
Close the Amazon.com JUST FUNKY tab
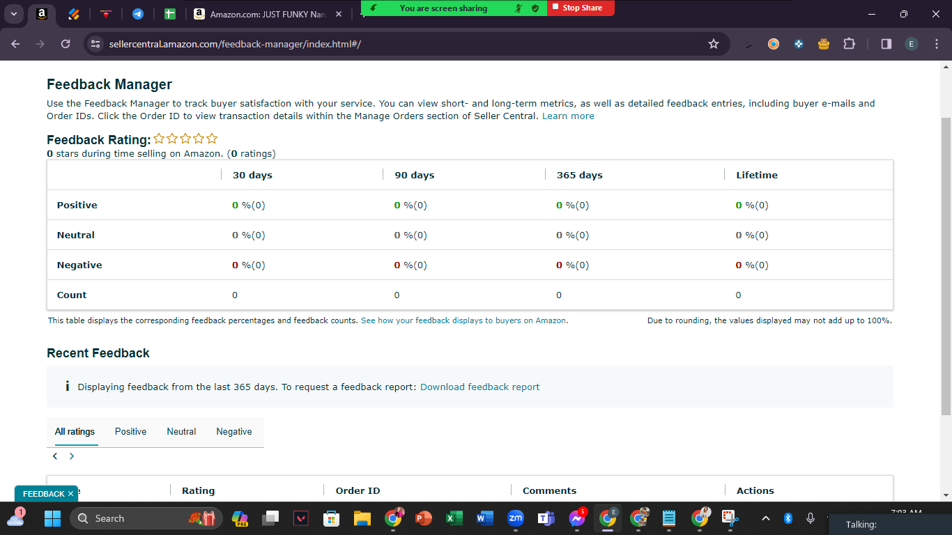tap(339, 14)
